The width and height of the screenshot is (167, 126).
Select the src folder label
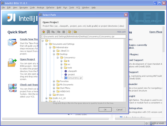click(69, 64)
